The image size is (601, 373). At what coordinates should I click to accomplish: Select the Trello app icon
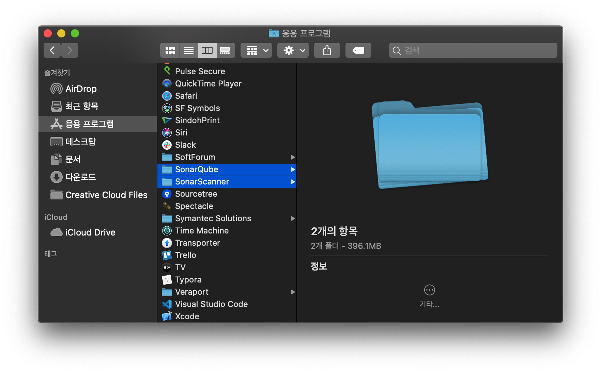tap(167, 255)
